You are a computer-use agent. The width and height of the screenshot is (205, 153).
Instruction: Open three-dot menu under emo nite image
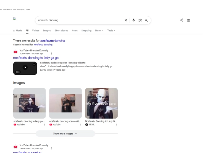(x=80, y=125)
